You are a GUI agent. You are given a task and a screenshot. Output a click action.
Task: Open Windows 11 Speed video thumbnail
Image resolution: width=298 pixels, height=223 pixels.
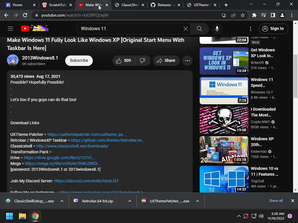coord(224,91)
